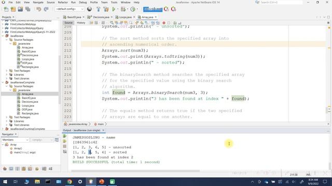
Task: Open Windows Start menu
Action: tap(5, 181)
